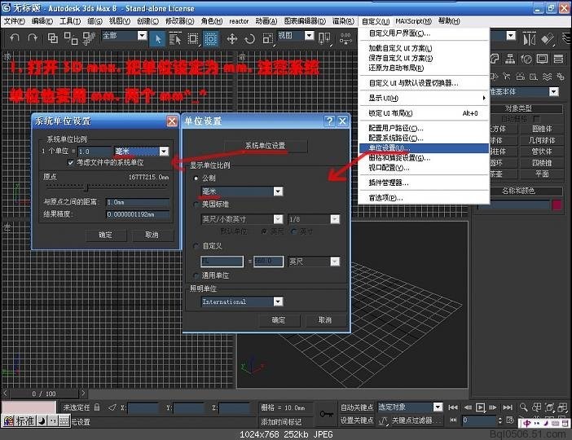
Task: Click the time slider showing 0 / 100
Action: tap(44, 394)
